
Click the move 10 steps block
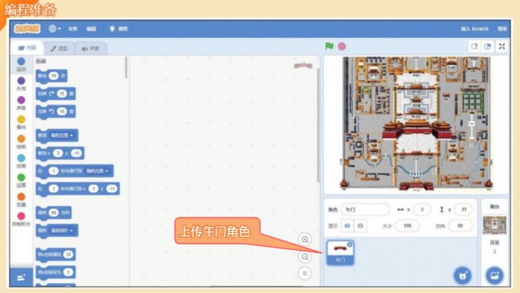tap(51, 76)
